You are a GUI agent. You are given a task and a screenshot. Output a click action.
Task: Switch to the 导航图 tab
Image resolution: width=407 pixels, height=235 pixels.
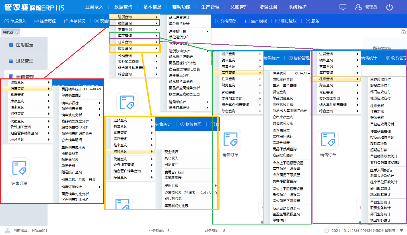(8, 33)
